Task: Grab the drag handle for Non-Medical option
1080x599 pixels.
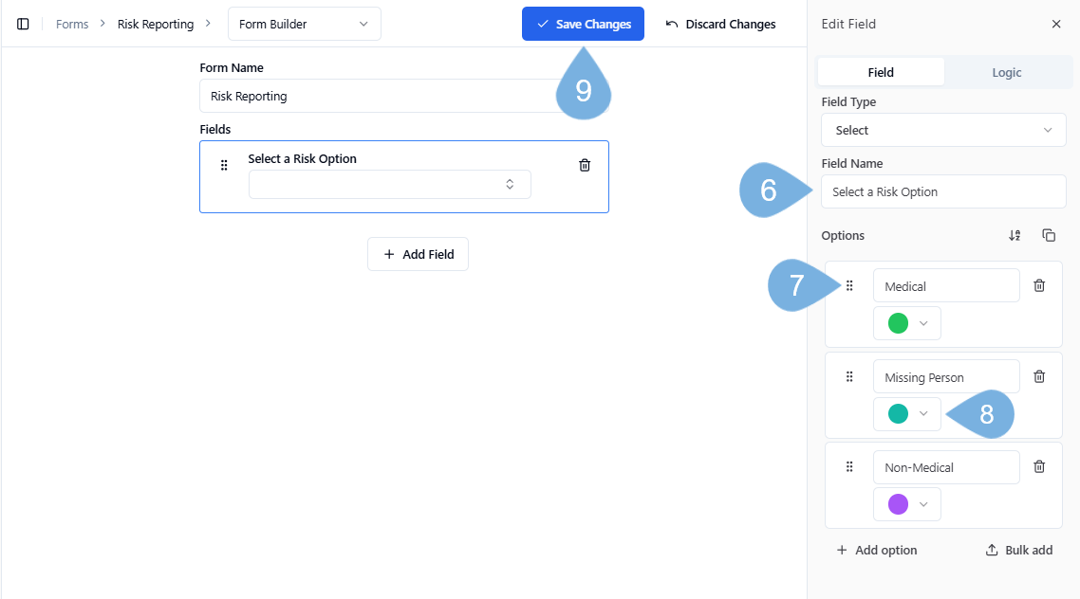Action: (x=849, y=466)
